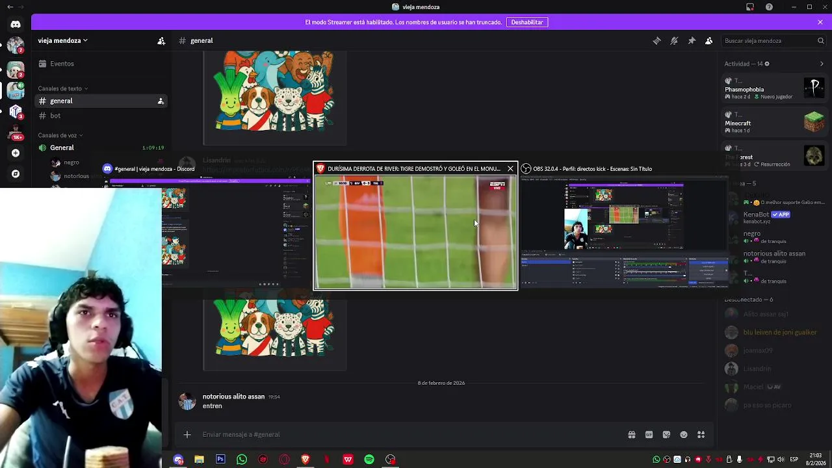Open Spotify from the taskbar
832x468 pixels.
point(369,460)
